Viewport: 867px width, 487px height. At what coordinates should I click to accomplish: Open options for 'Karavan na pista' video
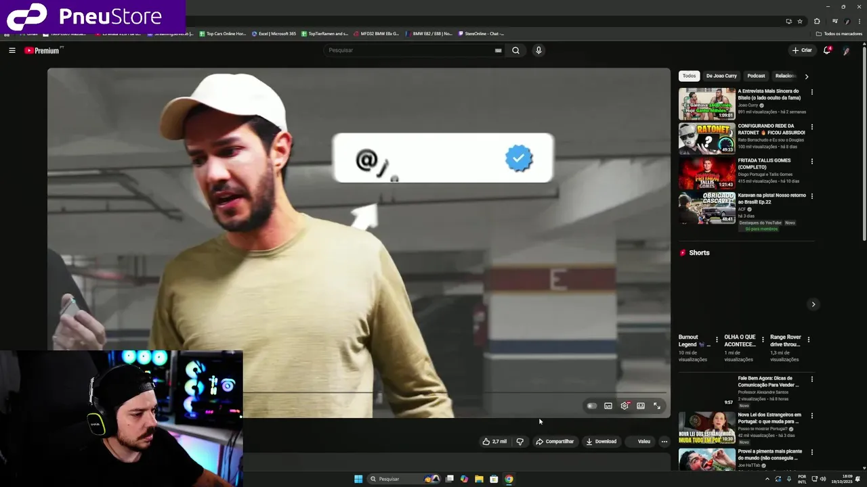pos(812,196)
